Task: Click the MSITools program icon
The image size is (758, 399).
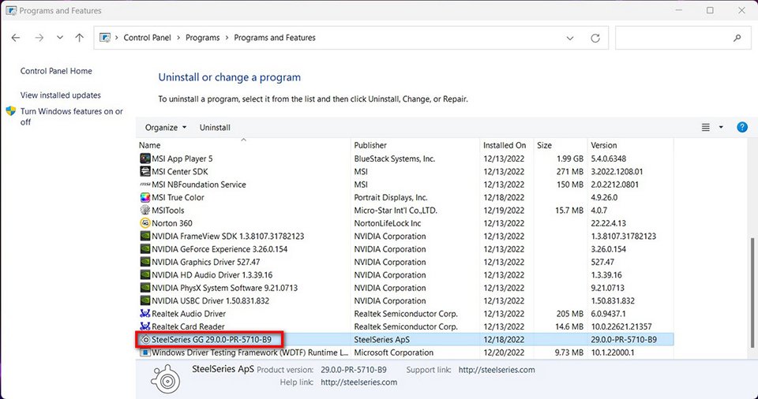Action: coord(144,210)
